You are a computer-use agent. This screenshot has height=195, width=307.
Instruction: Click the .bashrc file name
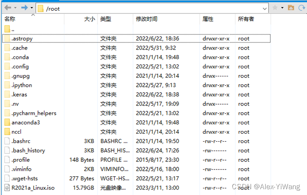(21, 141)
